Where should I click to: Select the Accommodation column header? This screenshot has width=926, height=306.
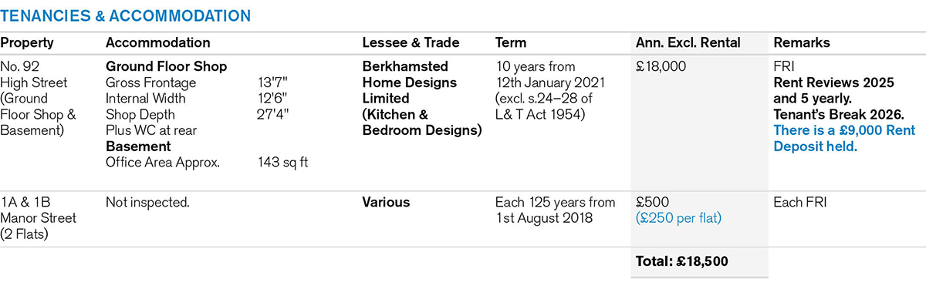tap(158, 43)
